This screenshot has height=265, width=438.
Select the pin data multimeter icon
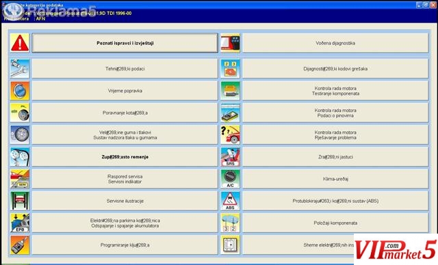tap(230, 113)
